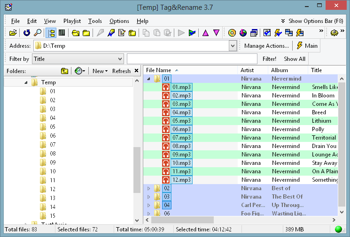Click Show Options Bar (F8)
Viewport: 350px width, 237px height.
[x=312, y=21]
